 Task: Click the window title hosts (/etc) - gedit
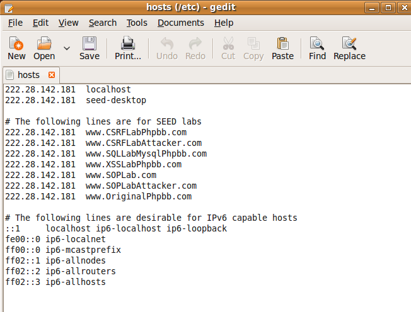(191, 8)
